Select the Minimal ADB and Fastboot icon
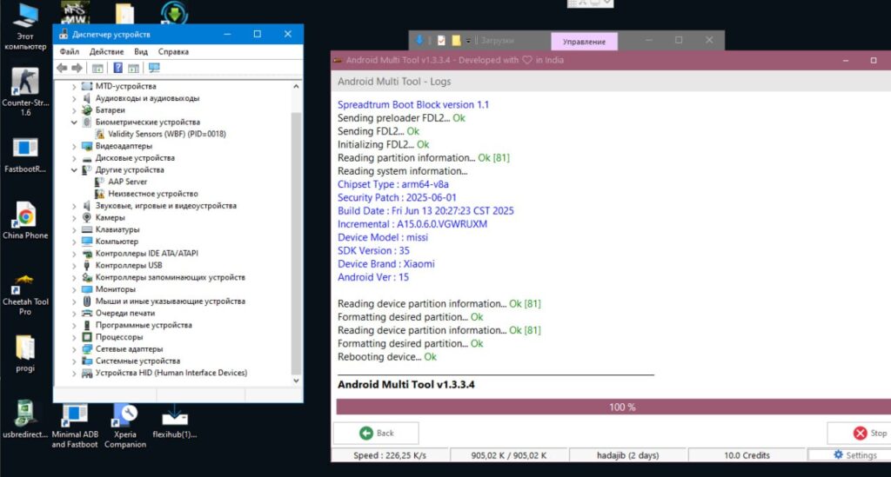891x477 pixels. point(75,415)
